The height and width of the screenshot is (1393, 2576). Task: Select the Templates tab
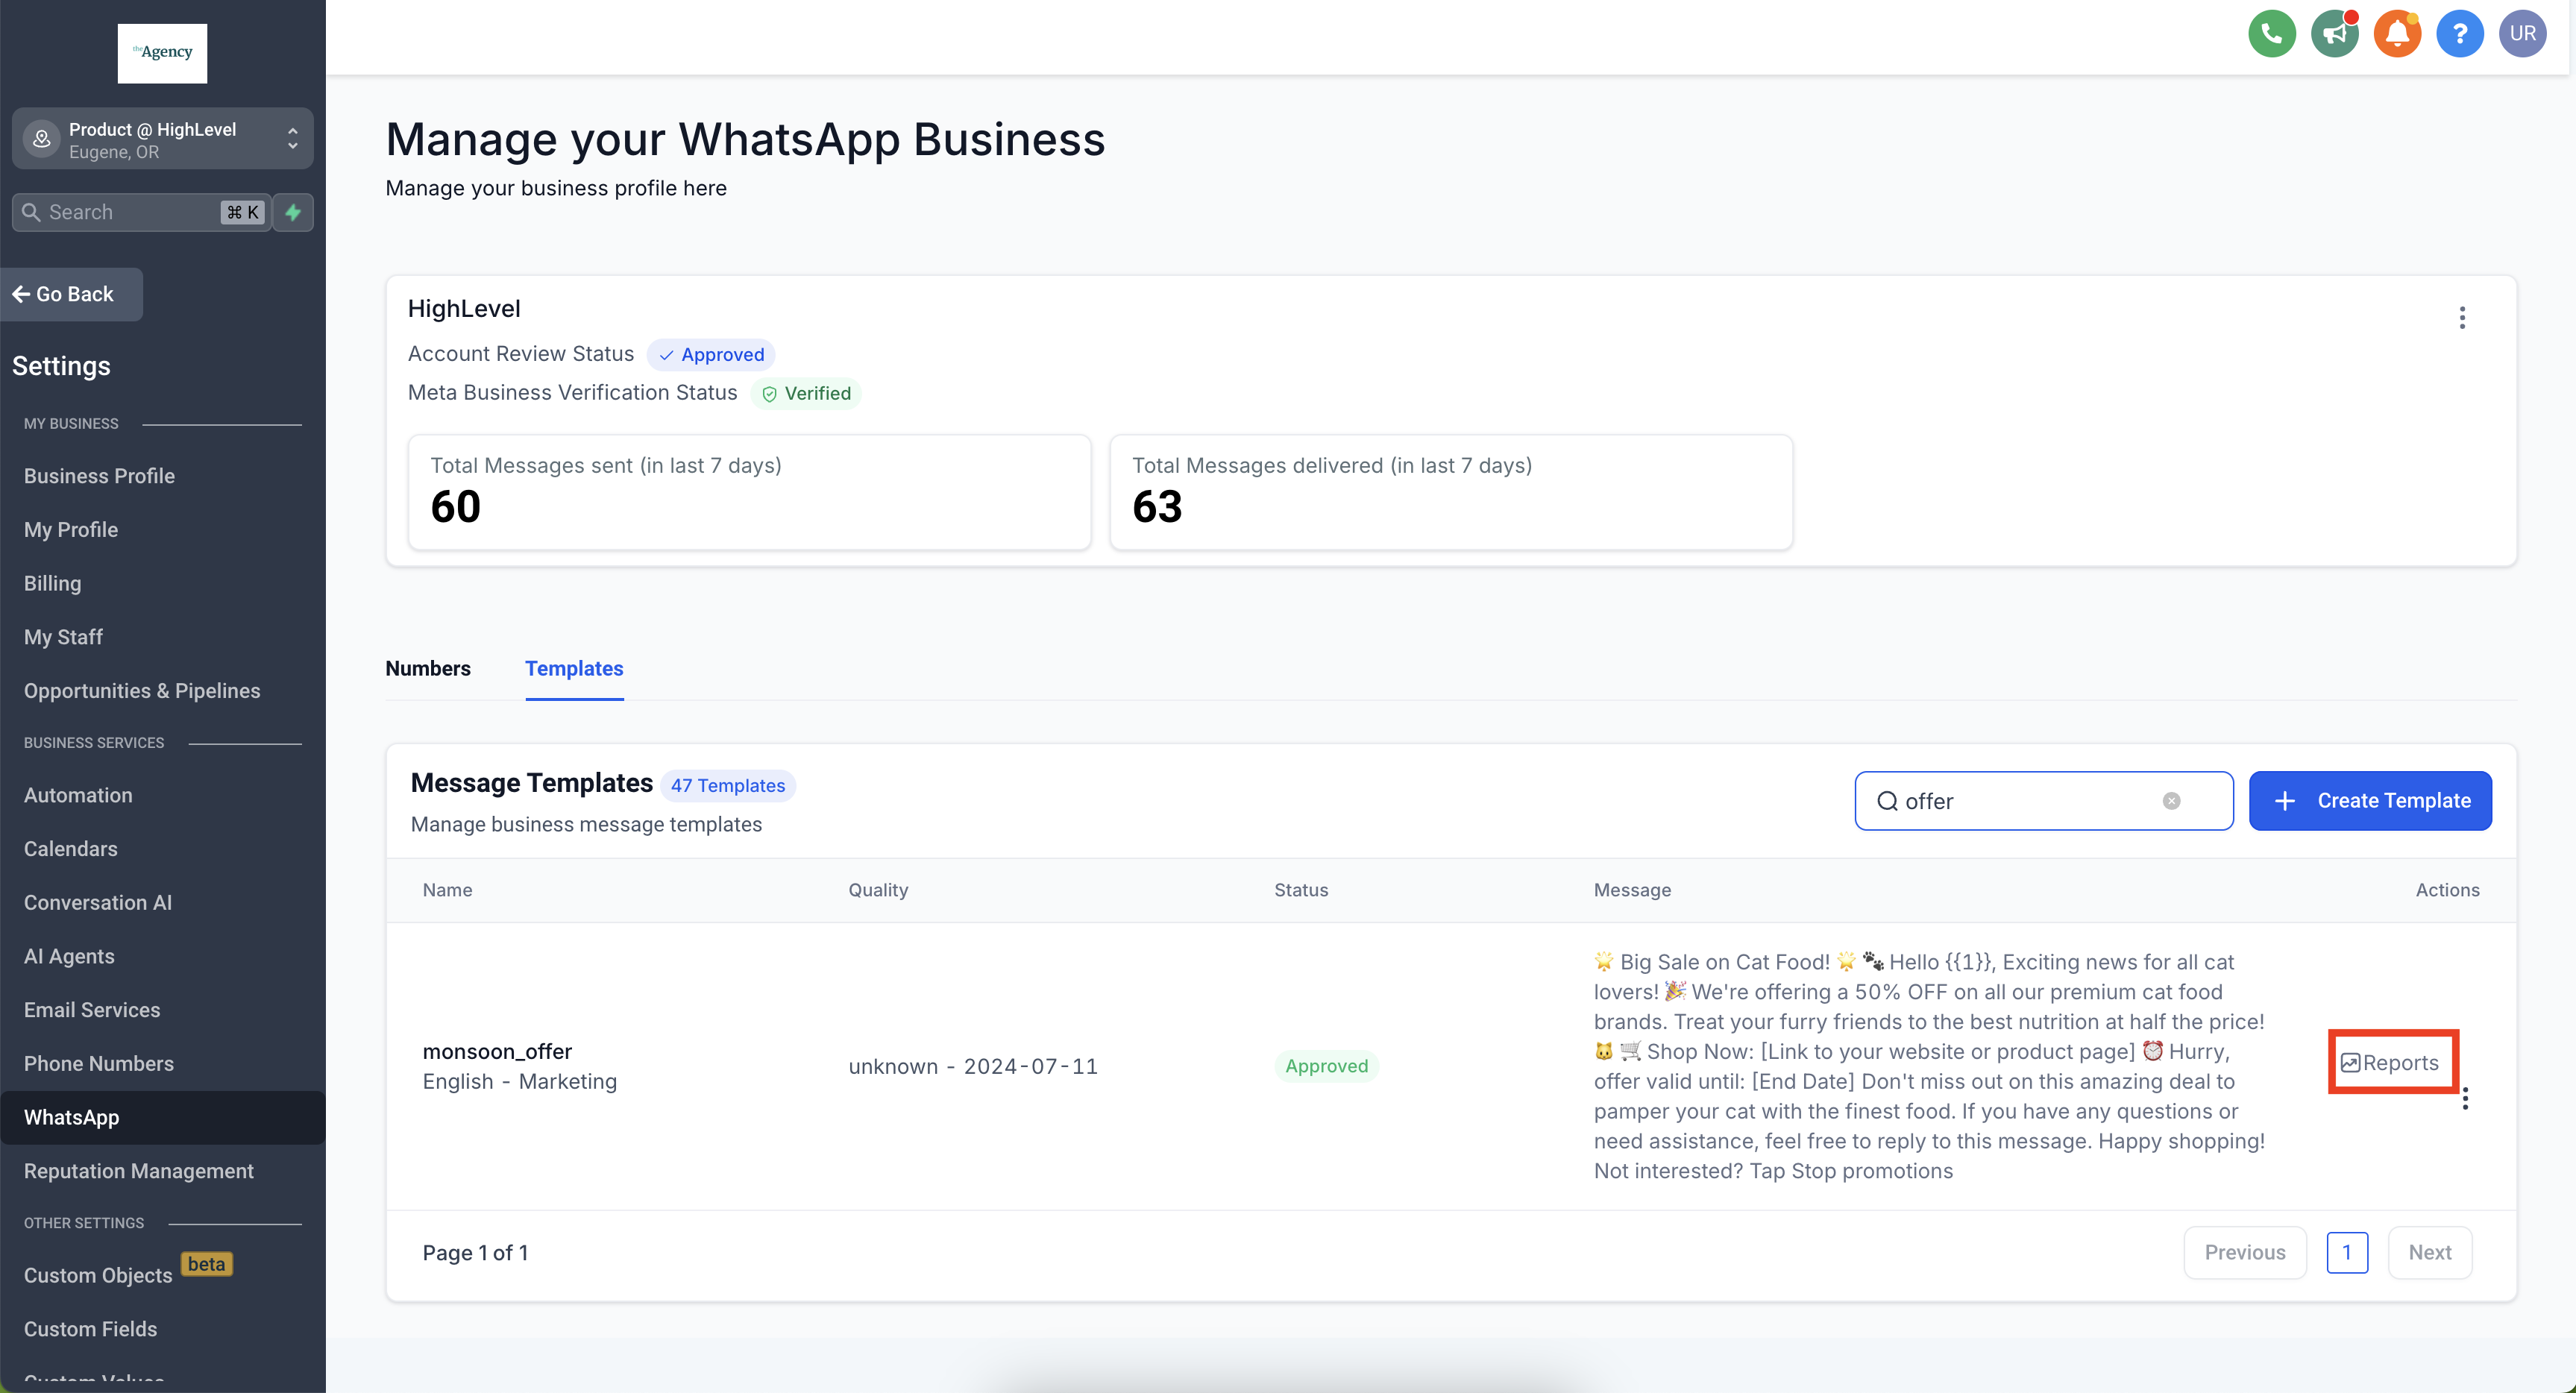pos(573,668)
